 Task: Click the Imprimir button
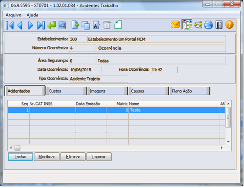(99, 157)
